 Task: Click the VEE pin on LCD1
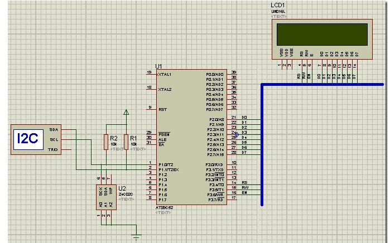[292, 53]
